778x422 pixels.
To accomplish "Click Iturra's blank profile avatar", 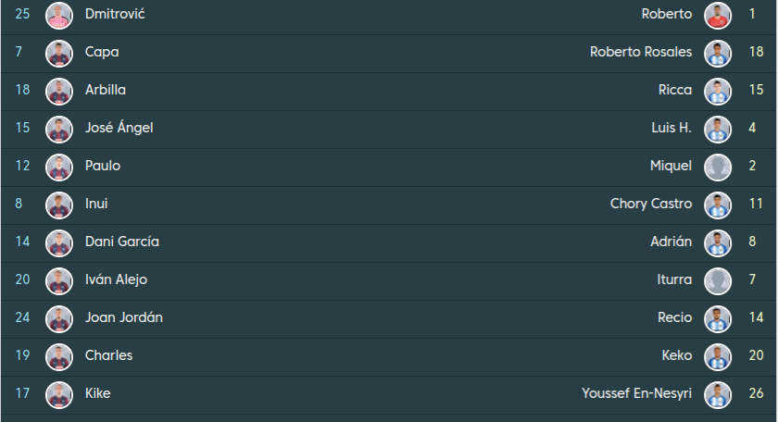I will pyautogui.click(x=718, y=280).
